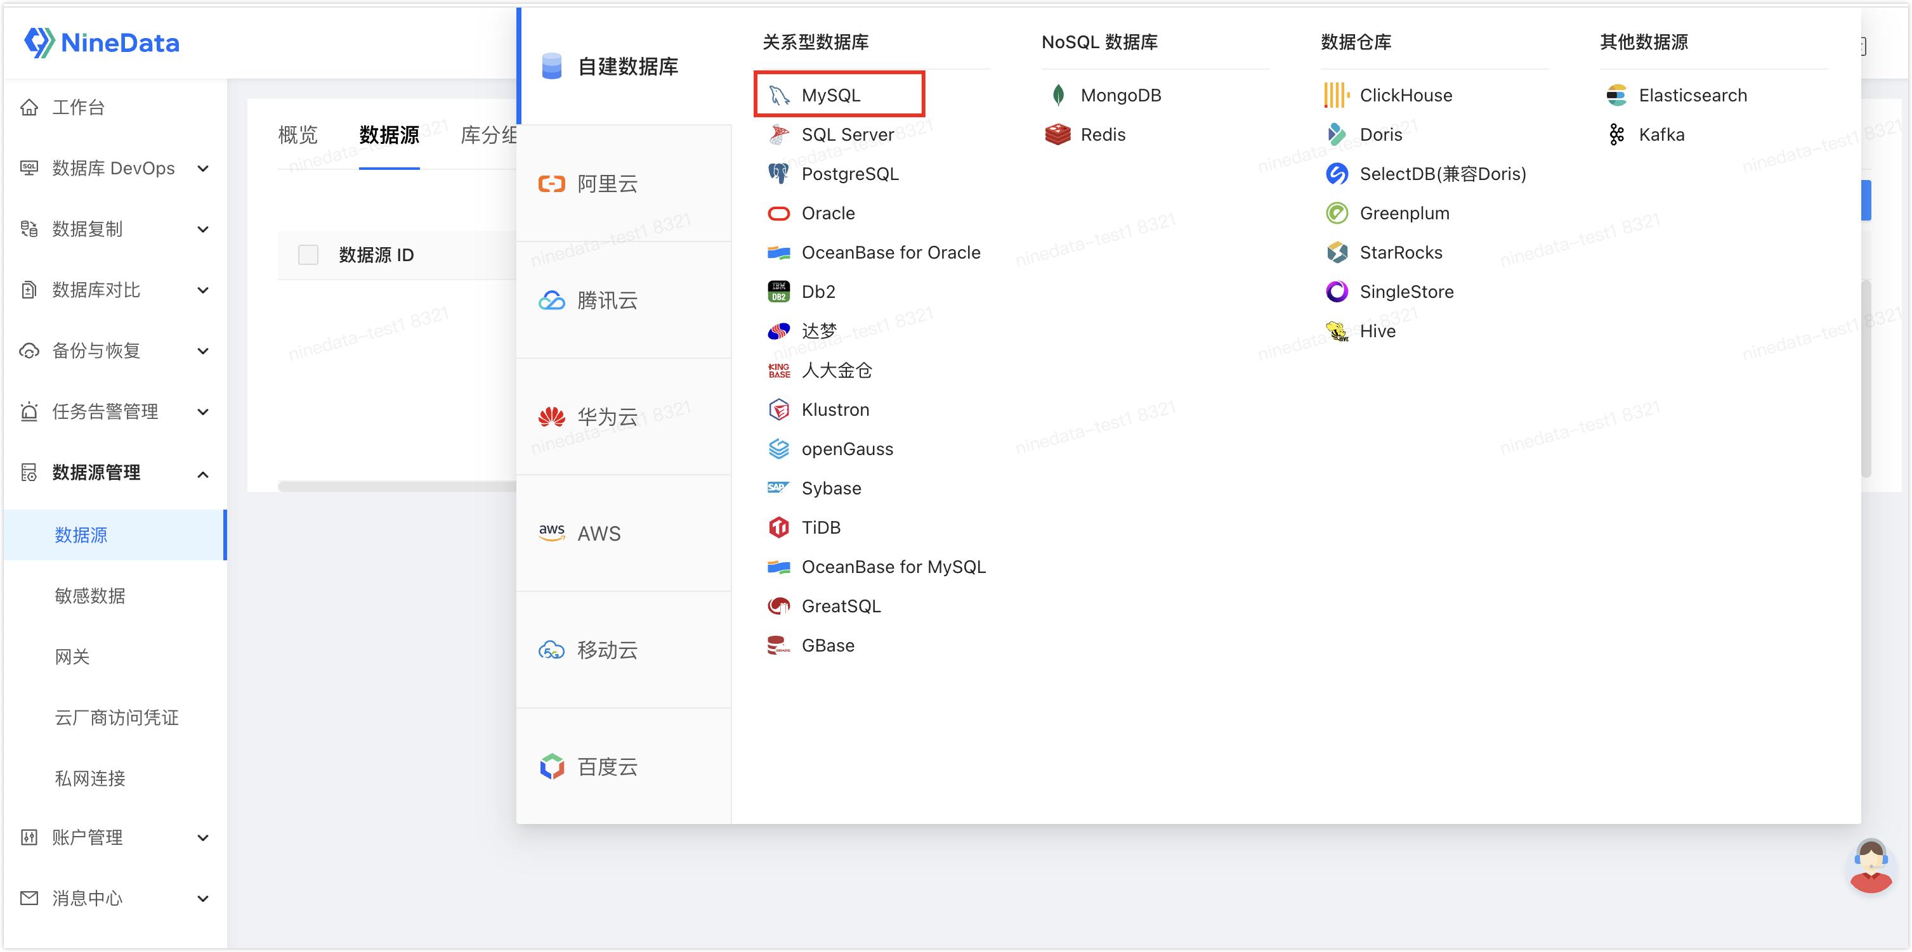Click the NineData logo
This screenshot has height=952, width=1912.
click(101, 43)
